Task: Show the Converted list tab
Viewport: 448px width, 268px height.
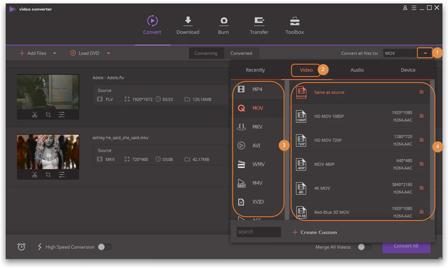Action: coord(241,53)
